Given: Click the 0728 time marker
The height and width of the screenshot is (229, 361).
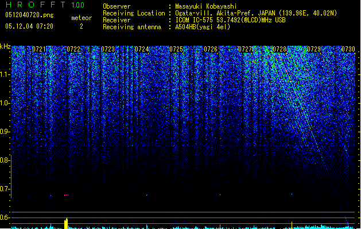Looking at the screenshot, I should point(280,49).
